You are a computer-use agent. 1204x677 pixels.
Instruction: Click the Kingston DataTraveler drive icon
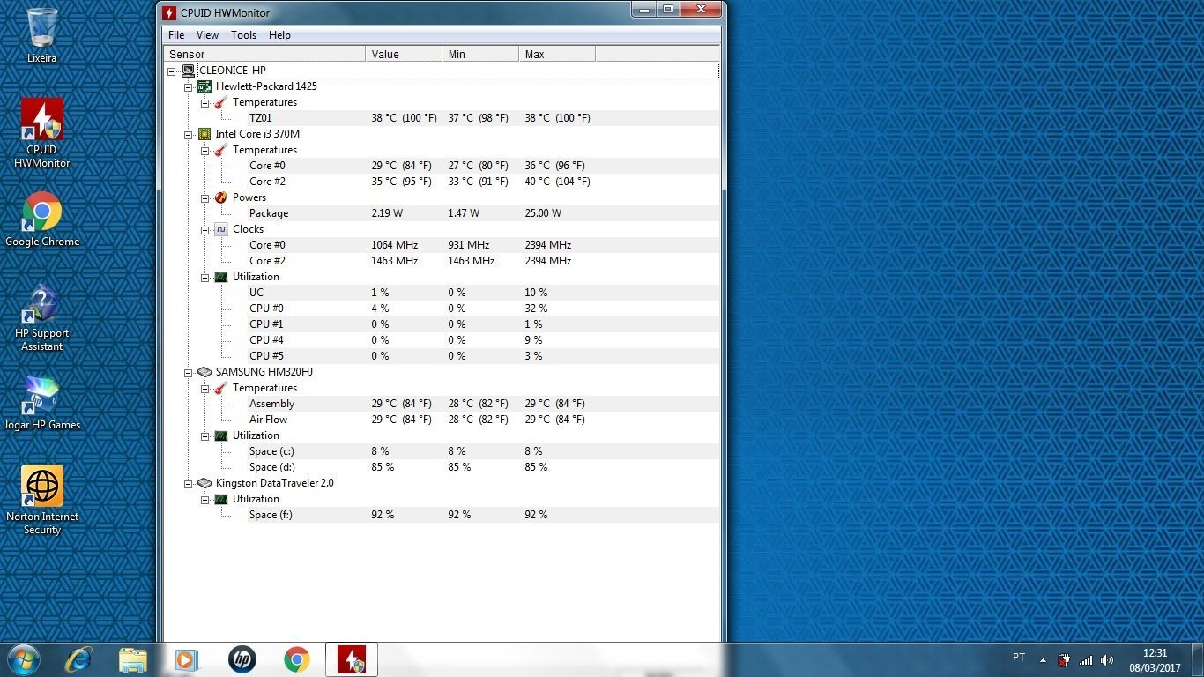204,483
